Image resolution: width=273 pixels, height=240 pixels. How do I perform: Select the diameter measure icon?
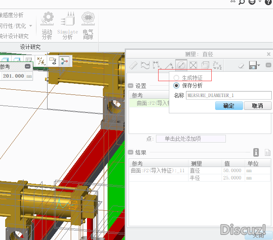pyautogui.click(x=181, y=65)
